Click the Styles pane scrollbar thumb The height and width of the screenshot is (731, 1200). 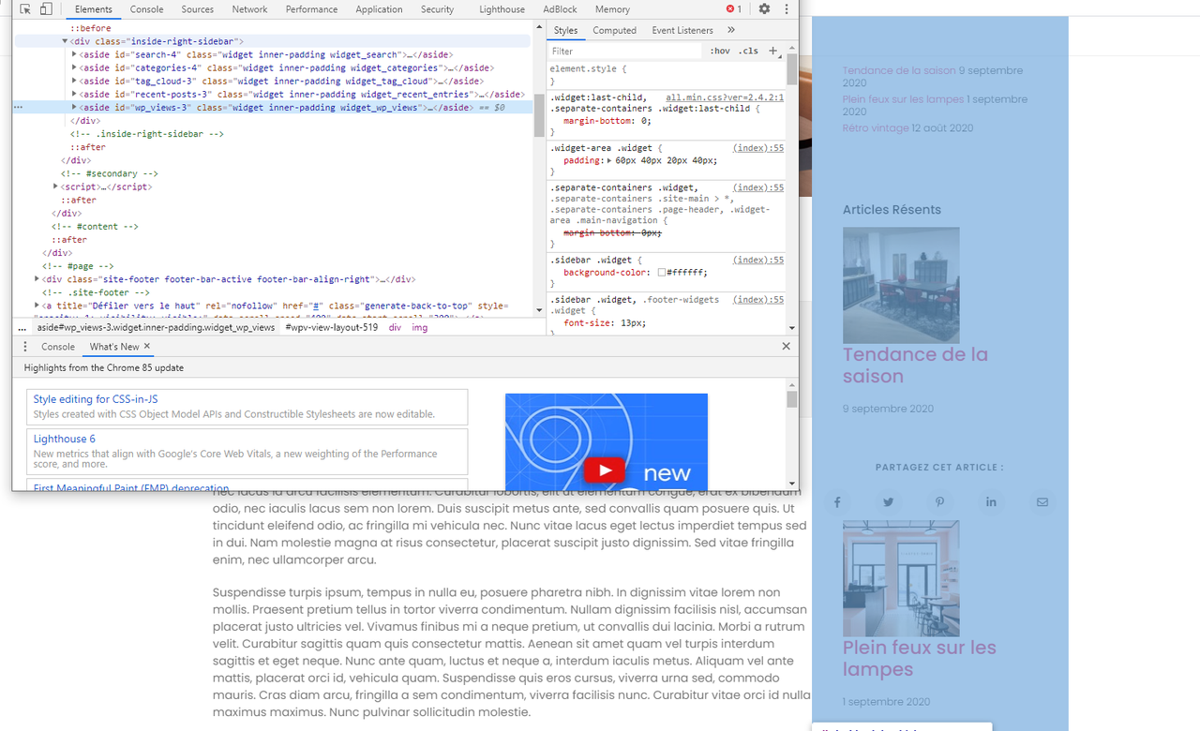(792, 70)
